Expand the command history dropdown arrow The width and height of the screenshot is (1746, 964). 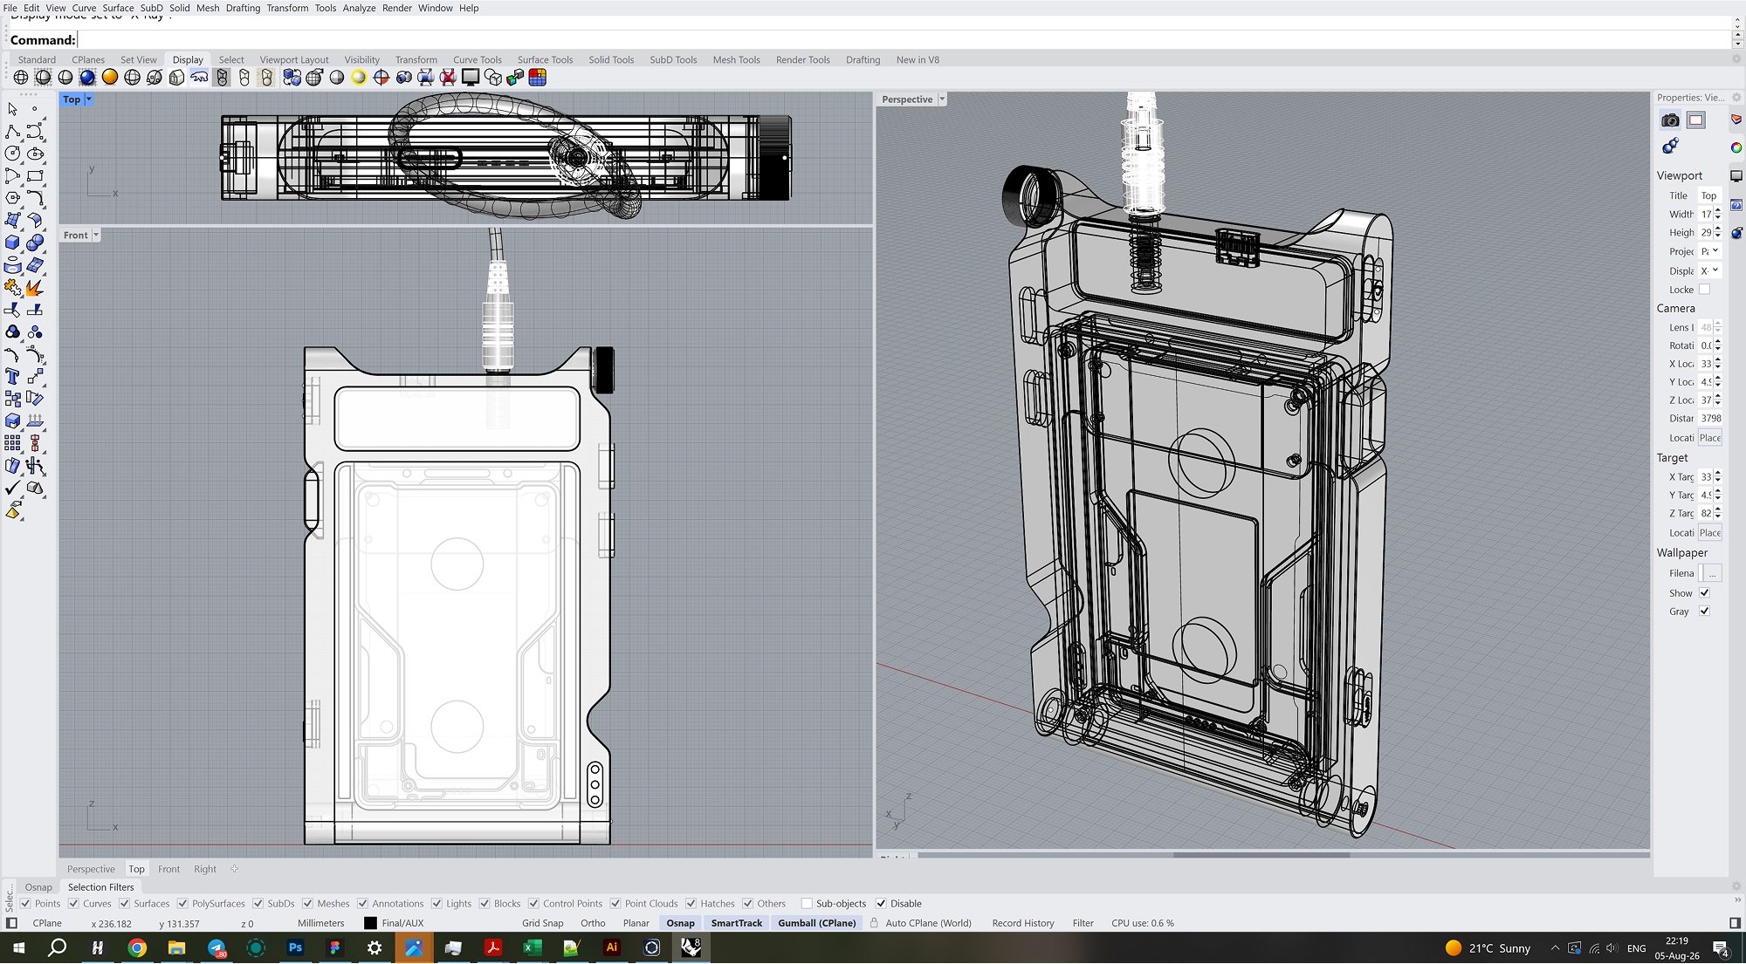[x=1737, y=43]
